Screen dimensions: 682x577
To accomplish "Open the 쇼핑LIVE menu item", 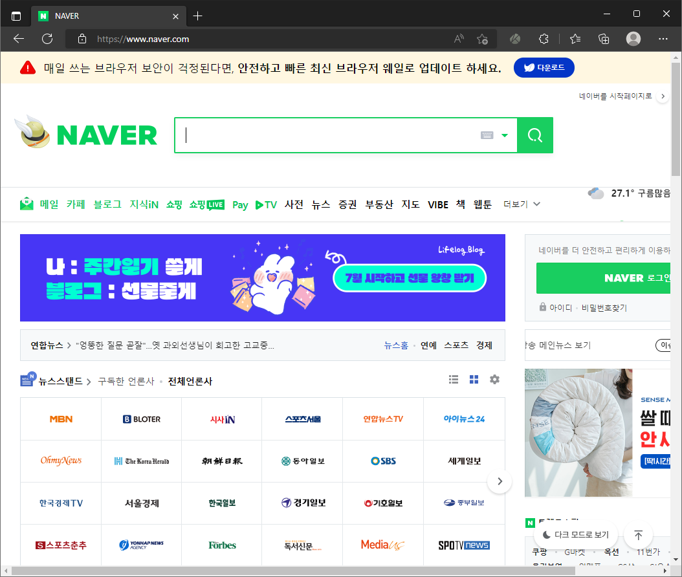I will 206,204.
